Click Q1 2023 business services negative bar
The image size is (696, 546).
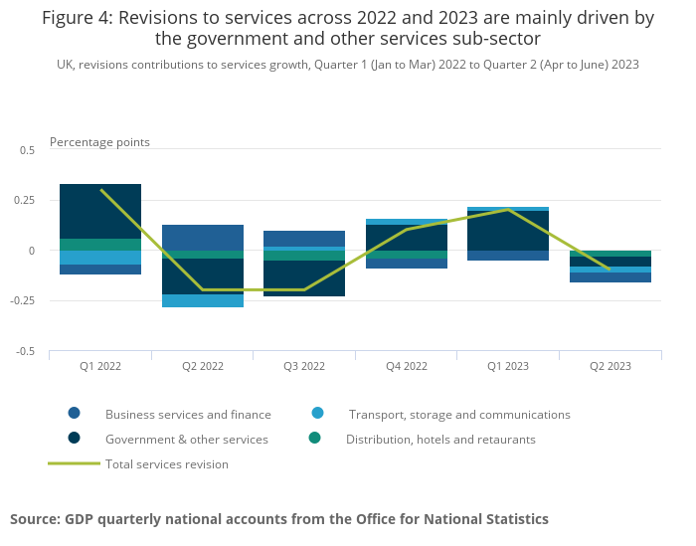pyautogui.click(x=508, y=256)
